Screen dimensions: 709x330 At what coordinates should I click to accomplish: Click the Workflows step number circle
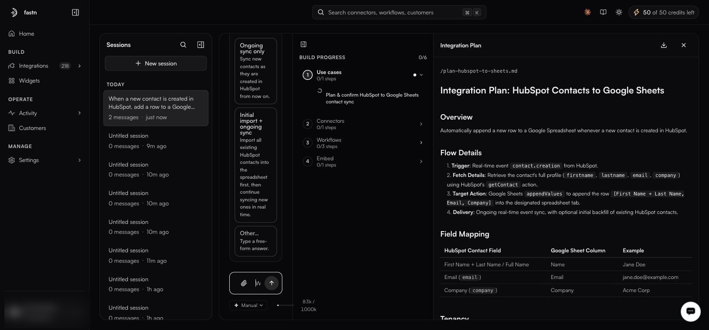[307, 143]
